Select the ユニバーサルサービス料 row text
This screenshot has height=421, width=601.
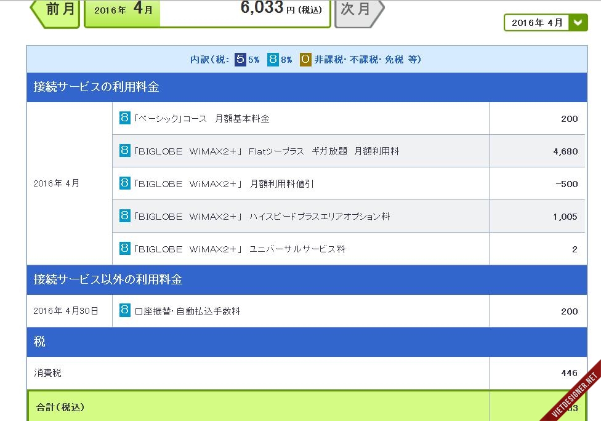(240, 249)
